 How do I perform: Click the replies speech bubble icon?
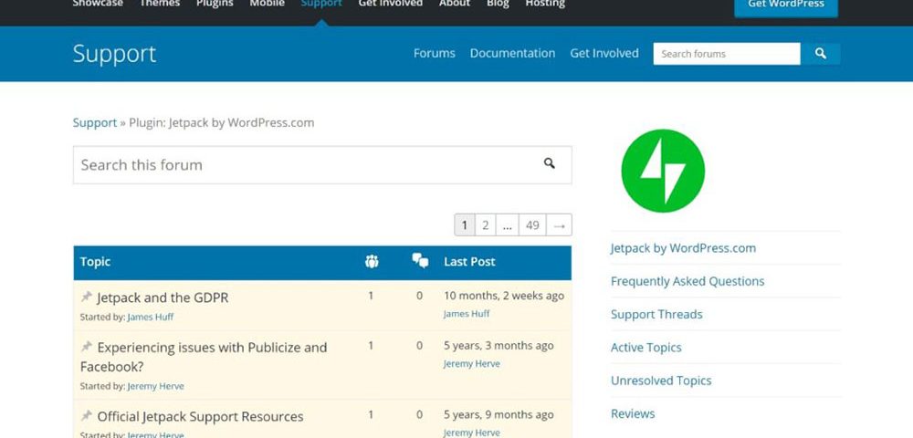tap(420, 262)
